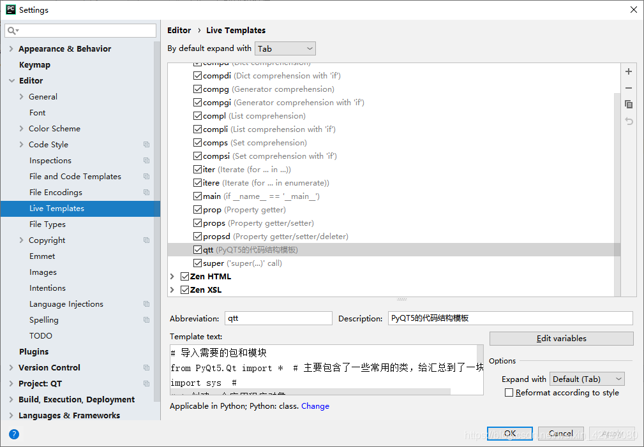The image size is (644, 447).
Task: Open the Images settings page
Action: (x=43, y=272)
